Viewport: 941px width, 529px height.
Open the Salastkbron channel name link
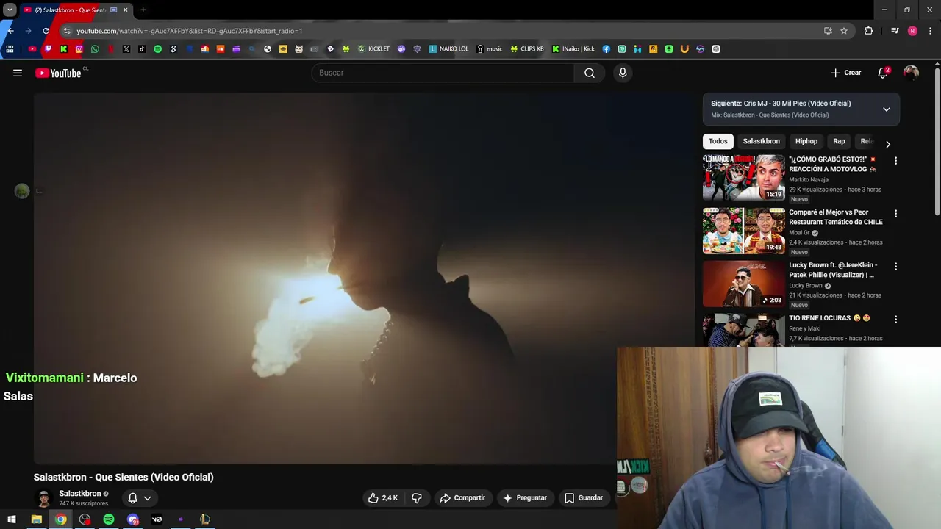point(80,494)
